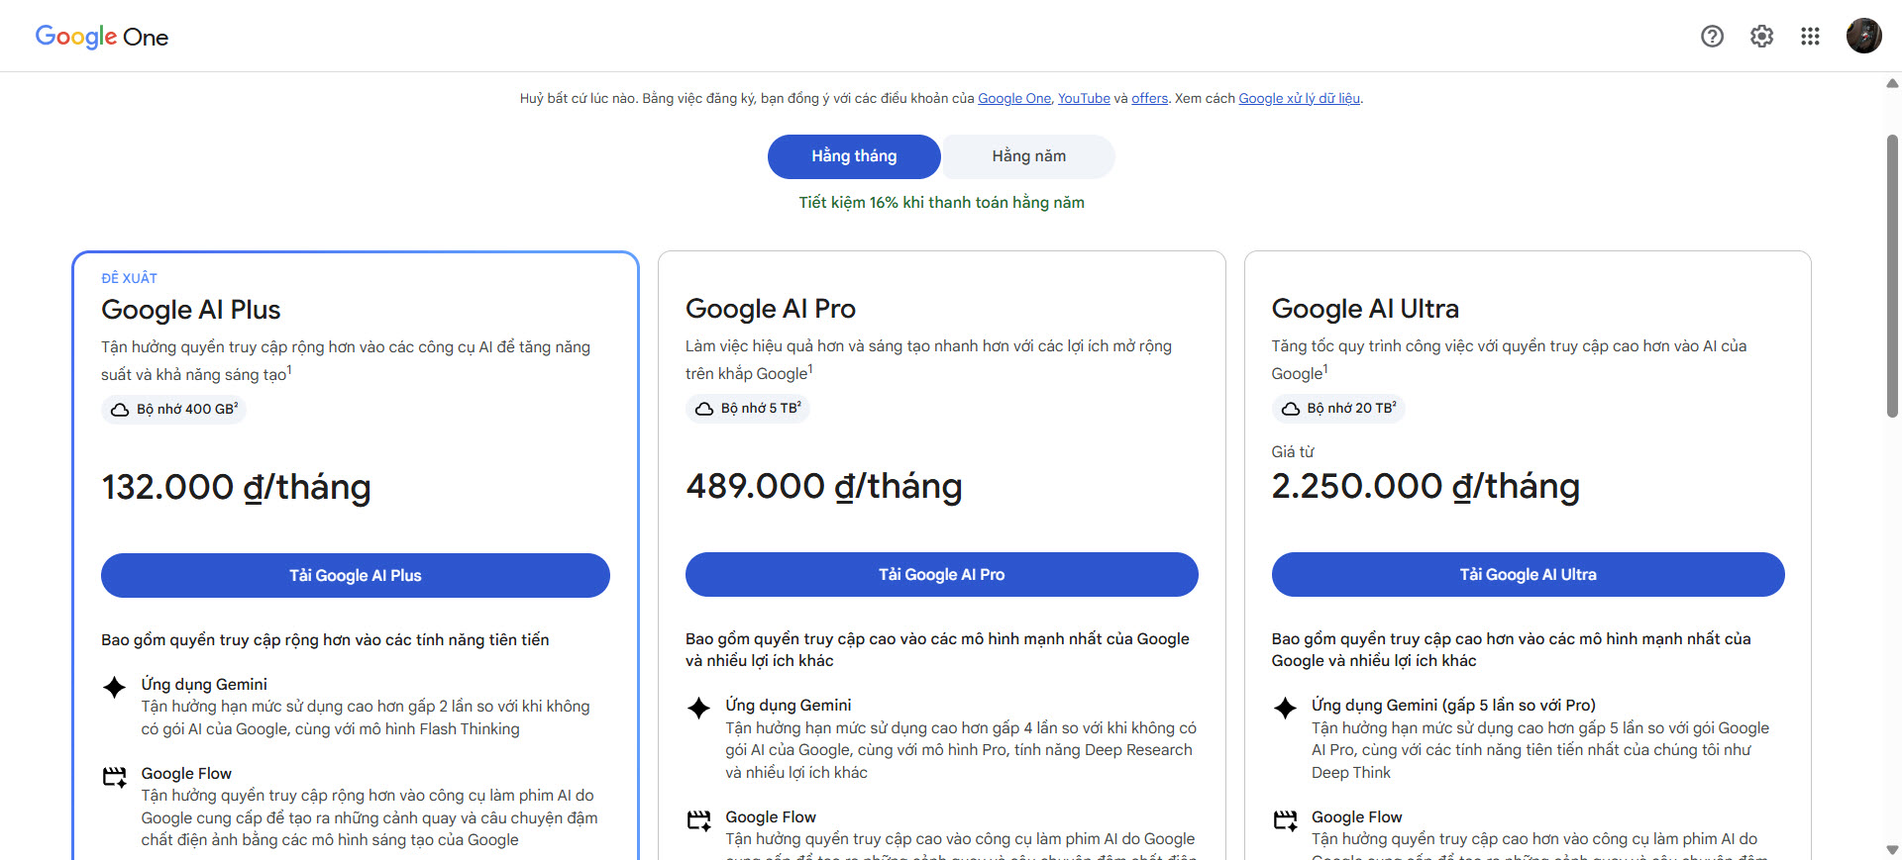The width and height of the screenshot is (1902, 860).
Task: Click Google Flow title in AI Ultra card
Action: pyautogui.click(x=1357, y=816)
